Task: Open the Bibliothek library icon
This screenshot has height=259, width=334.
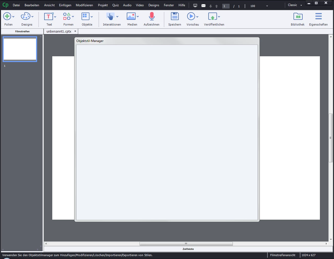Action: pyautogui.click(x=298, y=16)
